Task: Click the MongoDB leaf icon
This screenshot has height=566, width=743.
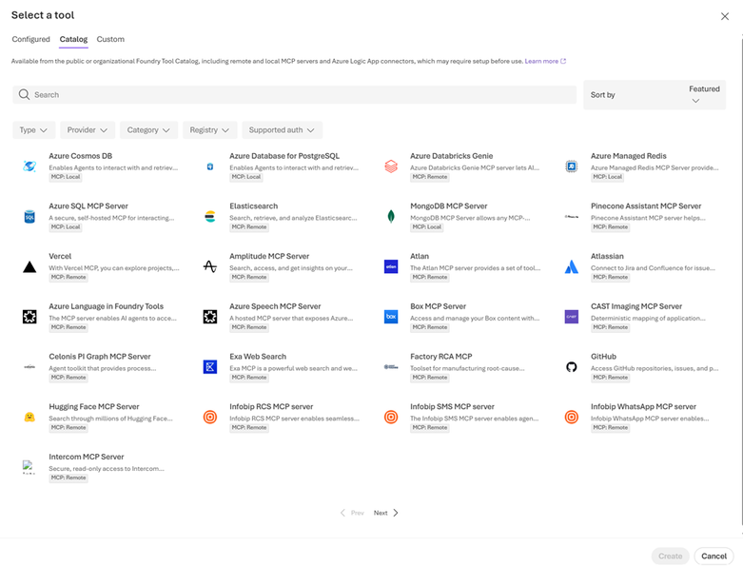Action: click(x=391, y=217)
